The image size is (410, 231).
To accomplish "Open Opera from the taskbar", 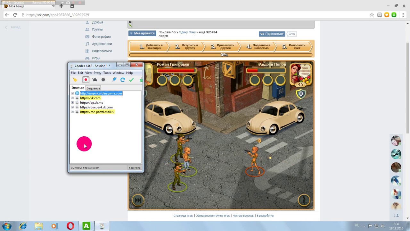I will tap(70, 226).
